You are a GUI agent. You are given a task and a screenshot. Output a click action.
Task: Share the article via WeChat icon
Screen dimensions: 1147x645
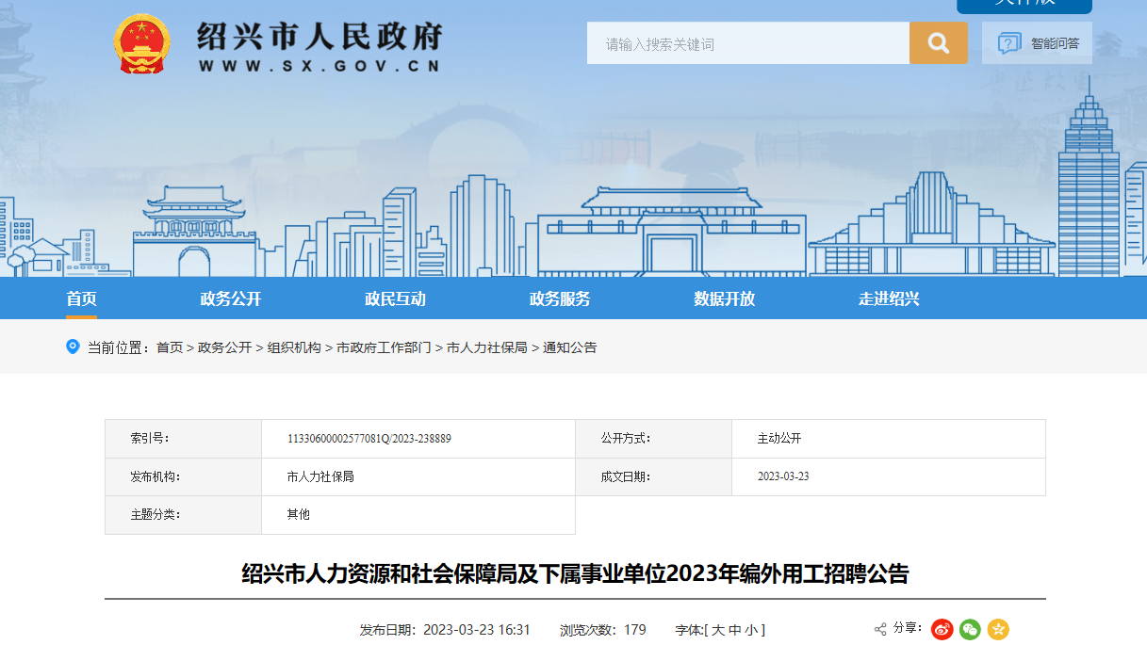[970, 629]
